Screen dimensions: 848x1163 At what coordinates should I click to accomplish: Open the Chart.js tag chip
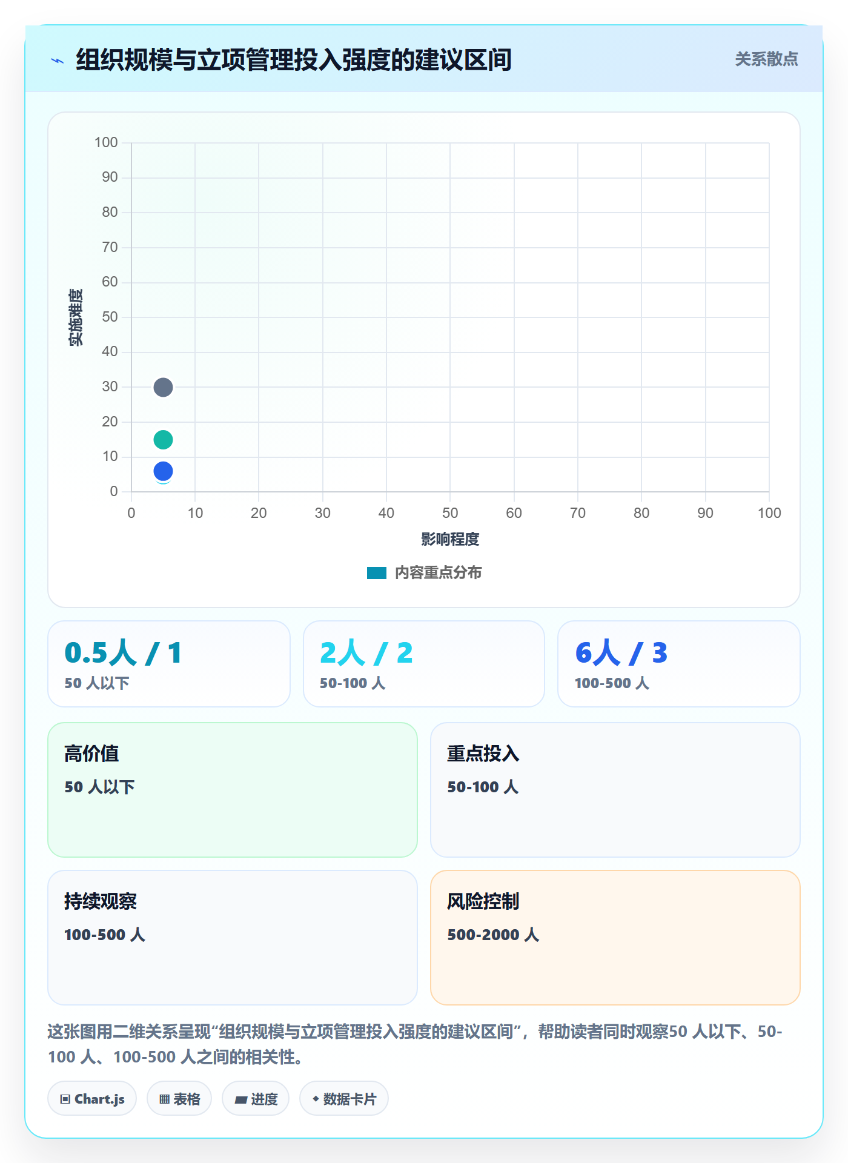(92, 1099)
